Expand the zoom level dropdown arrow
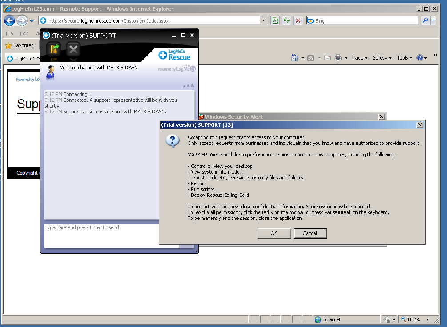 [x=427, y=319]
